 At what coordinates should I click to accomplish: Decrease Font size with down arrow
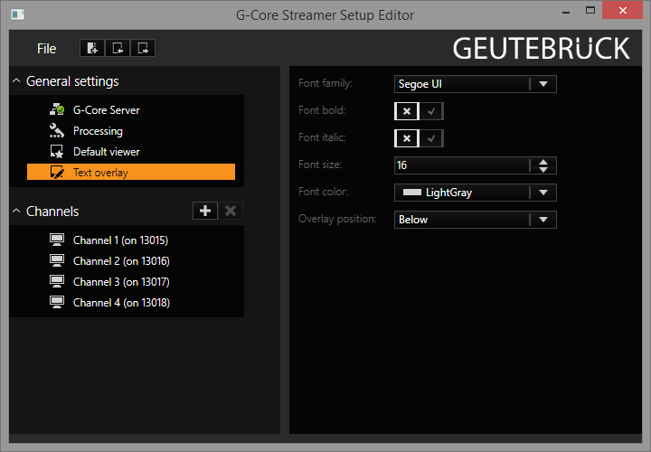[543, 169]
